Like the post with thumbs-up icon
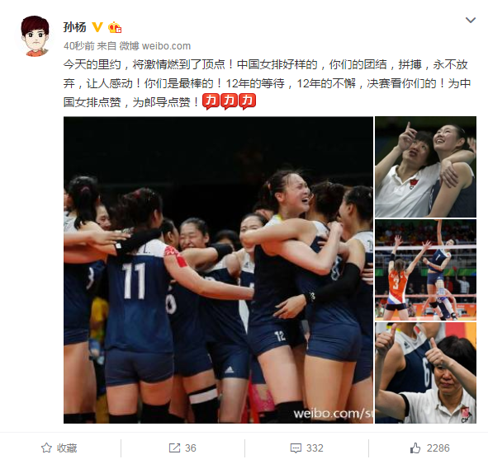 click(415, 448)
